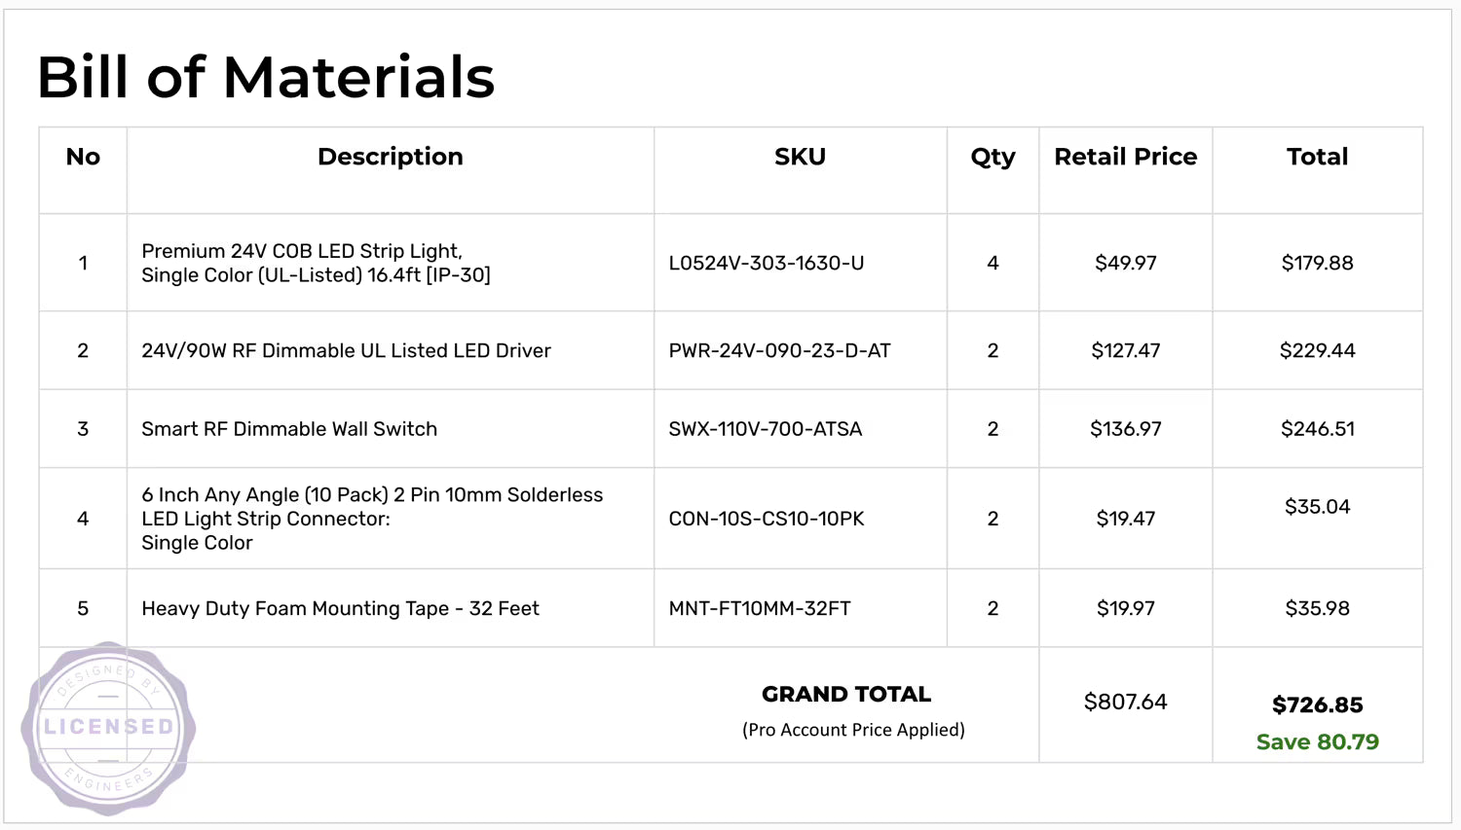Click the $35.98 total cell
Viewport: 1461px width, 830px height.
click(1317, 608)
